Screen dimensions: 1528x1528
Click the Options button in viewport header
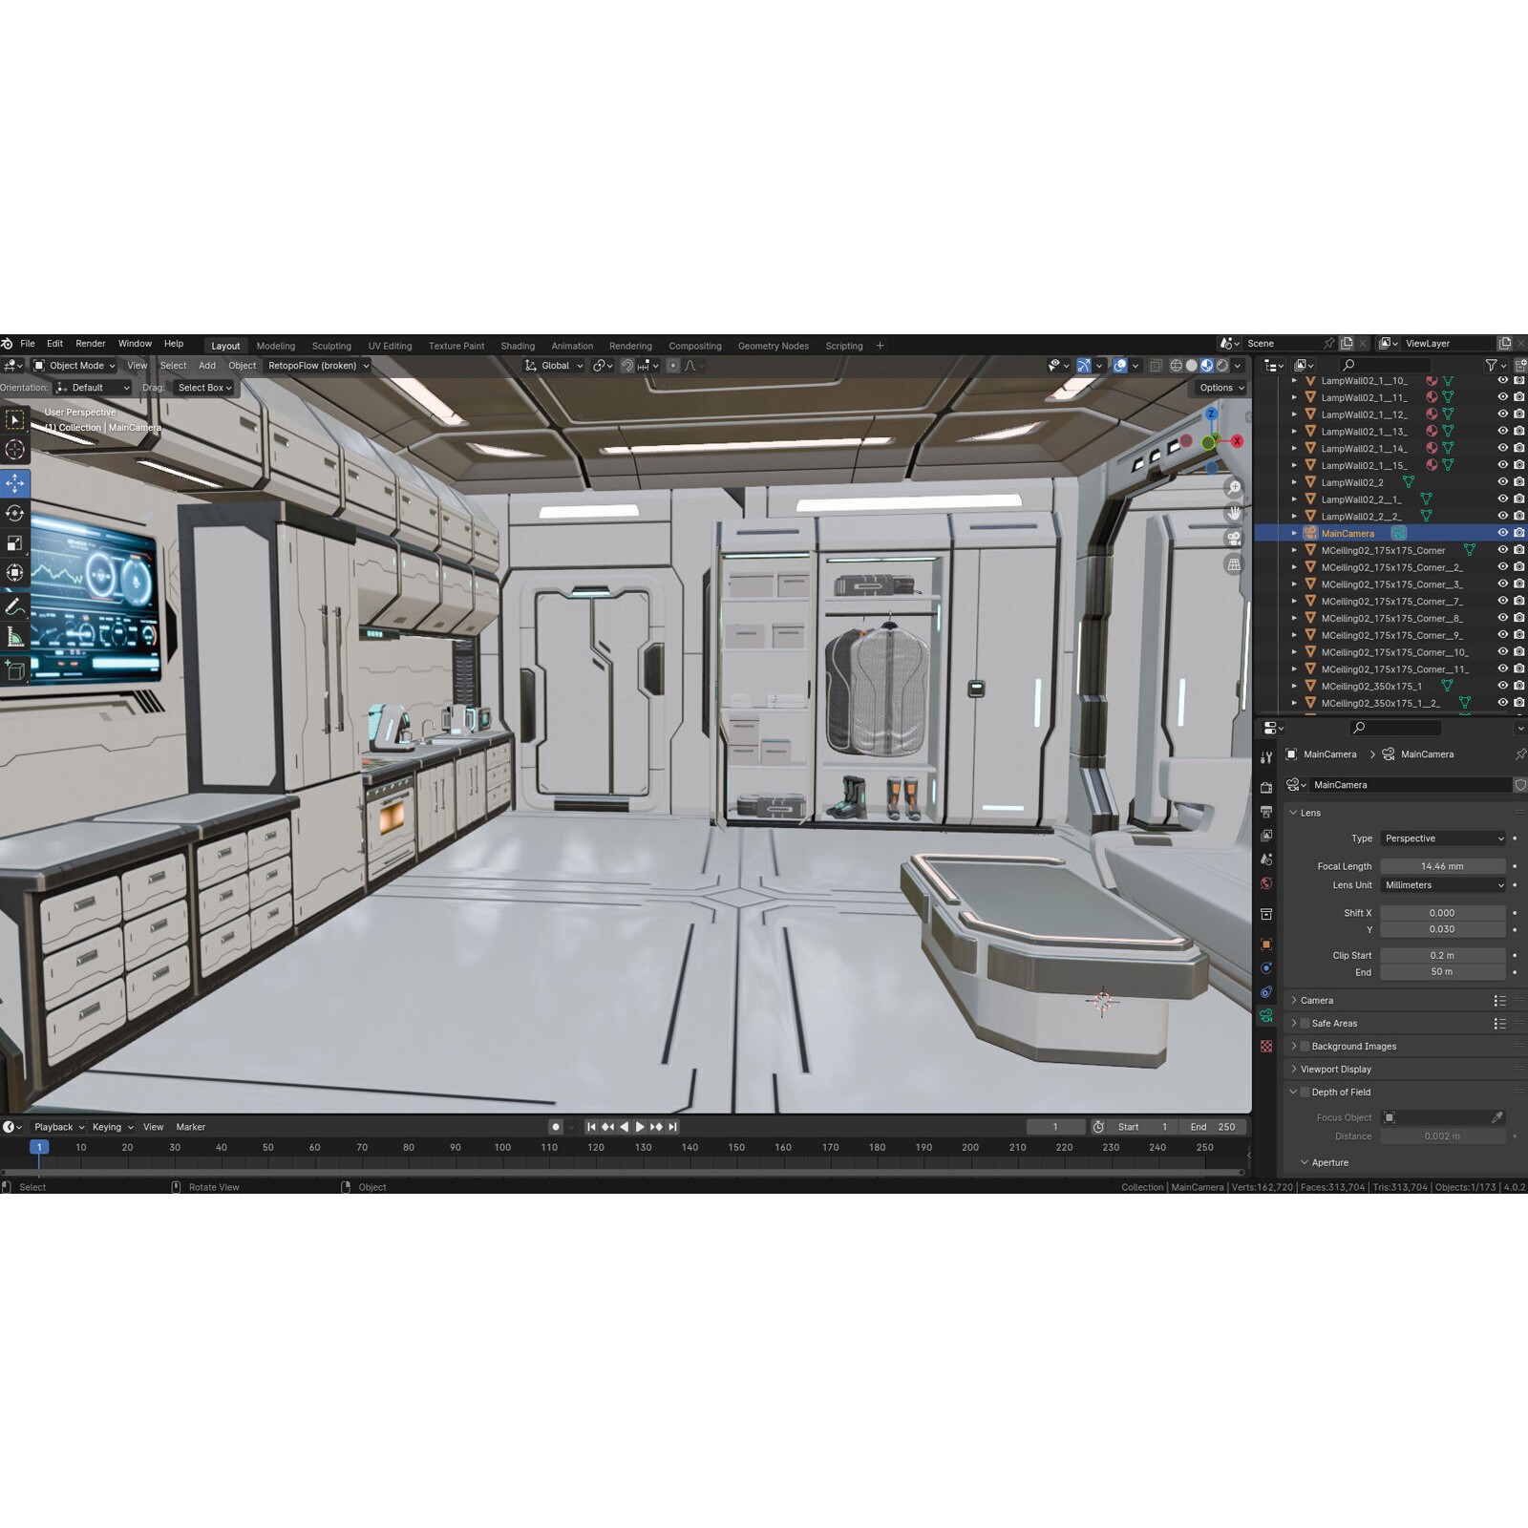pos(1220,387)
